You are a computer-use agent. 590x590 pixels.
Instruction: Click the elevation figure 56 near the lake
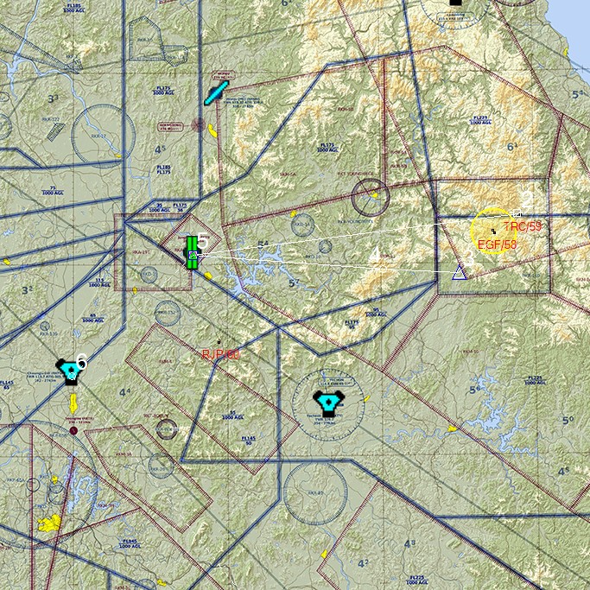(x=475, y=390)
